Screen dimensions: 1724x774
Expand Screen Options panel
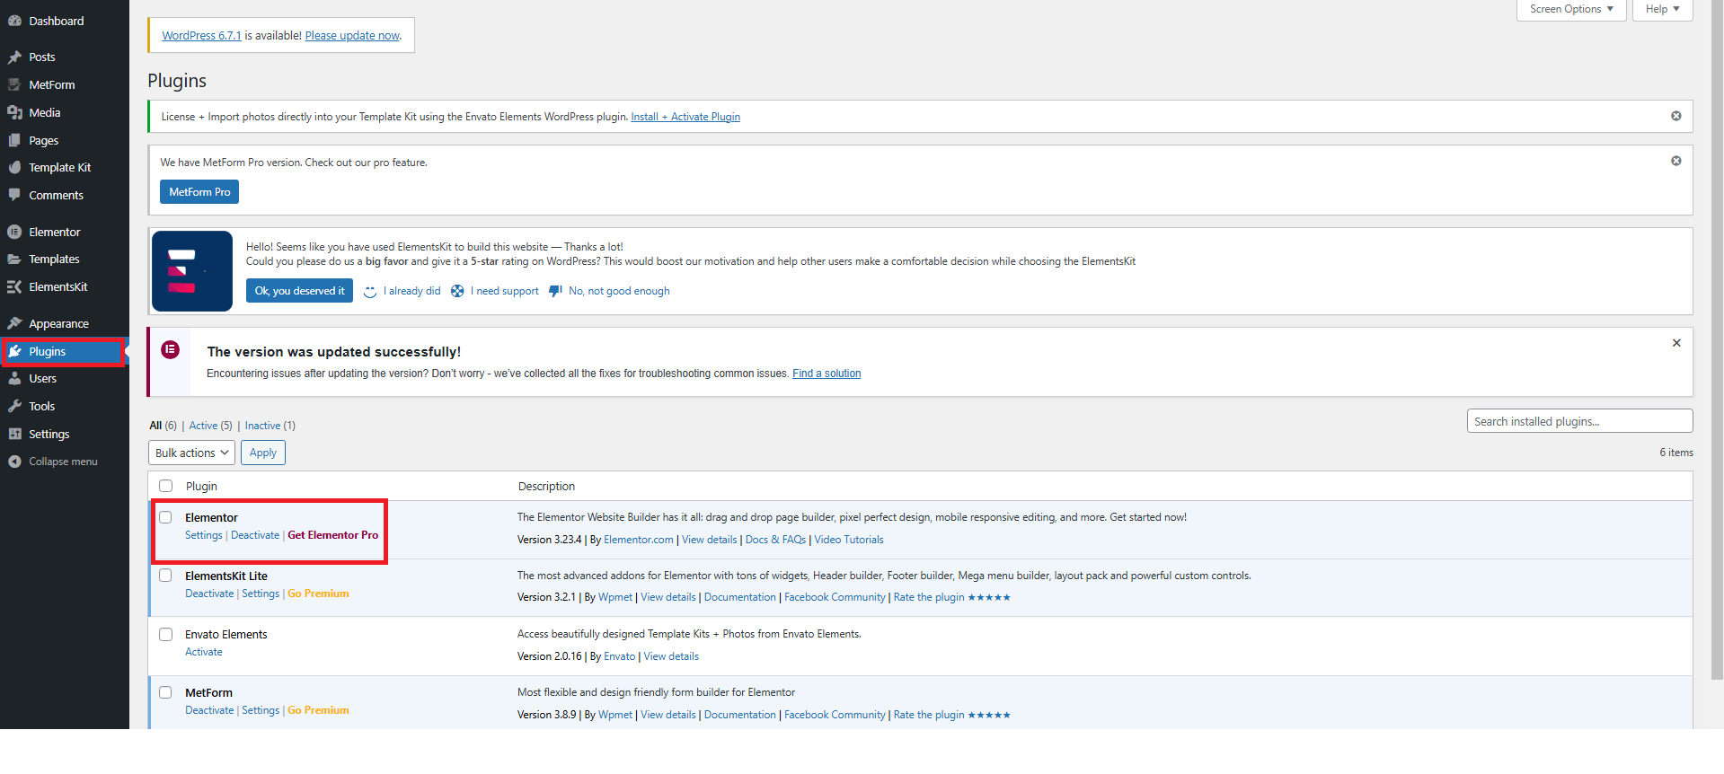[1570, 9]
